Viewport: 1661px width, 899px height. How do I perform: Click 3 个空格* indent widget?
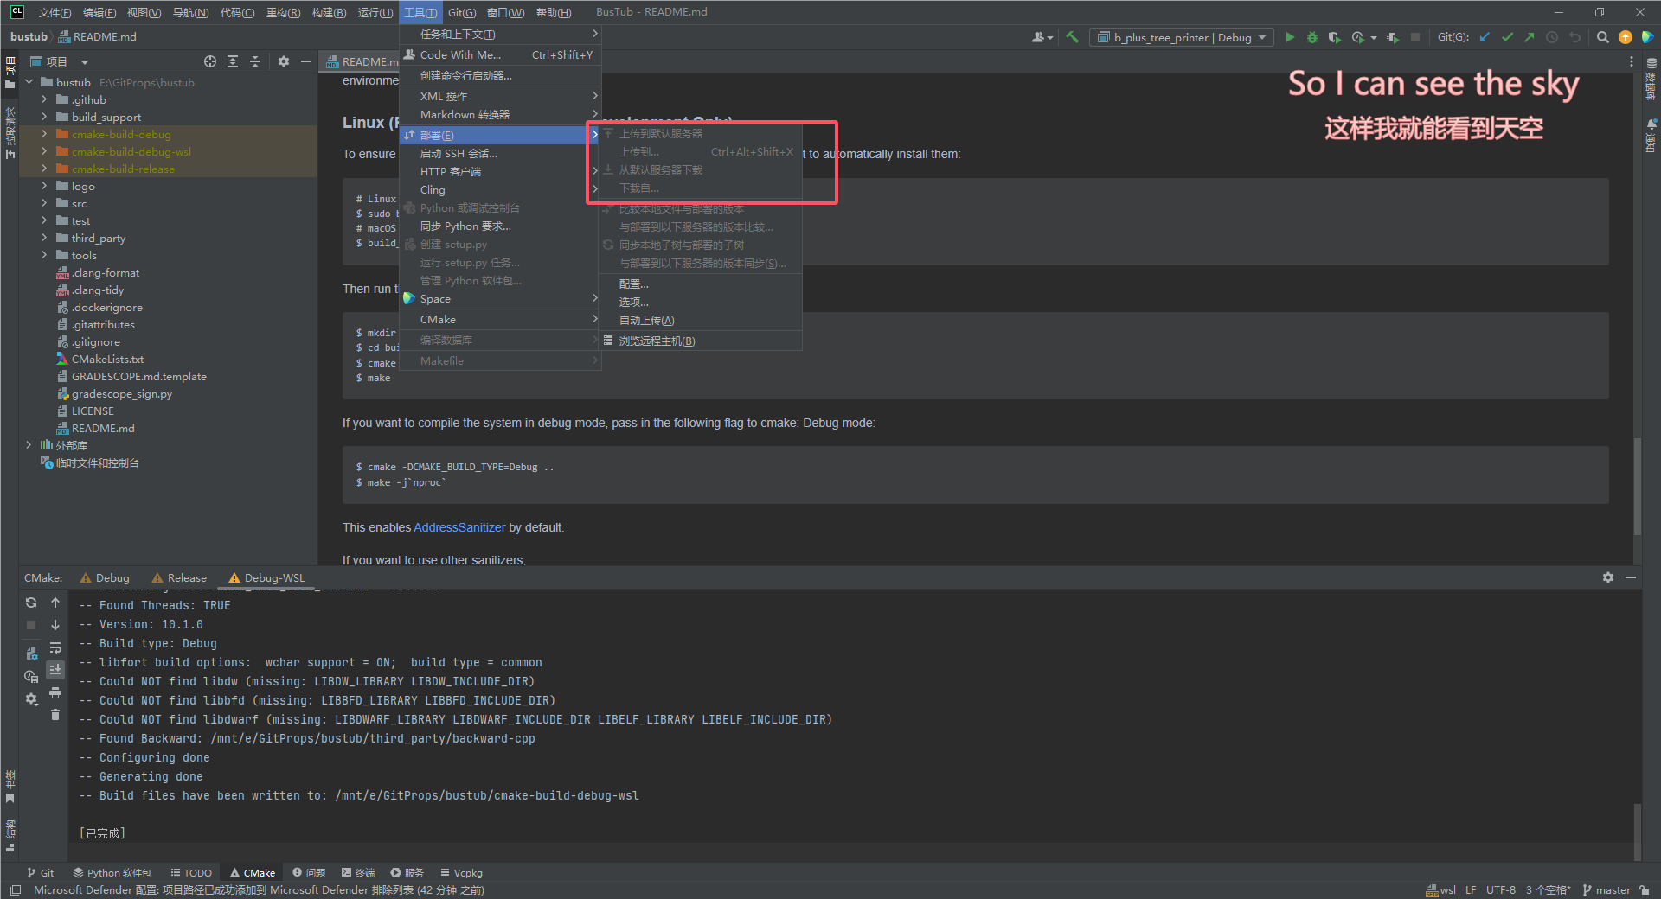1549,890
